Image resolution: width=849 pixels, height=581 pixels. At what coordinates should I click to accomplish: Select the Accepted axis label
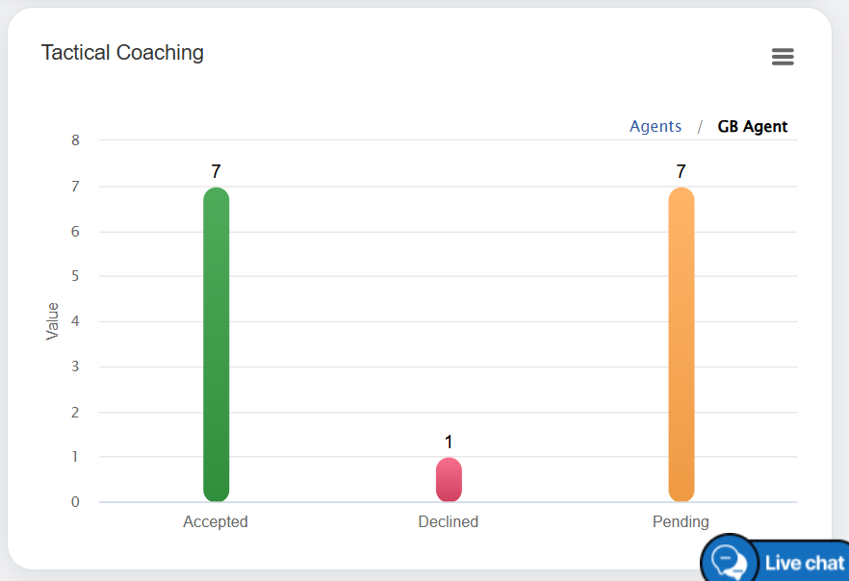(x=216, y=522)
